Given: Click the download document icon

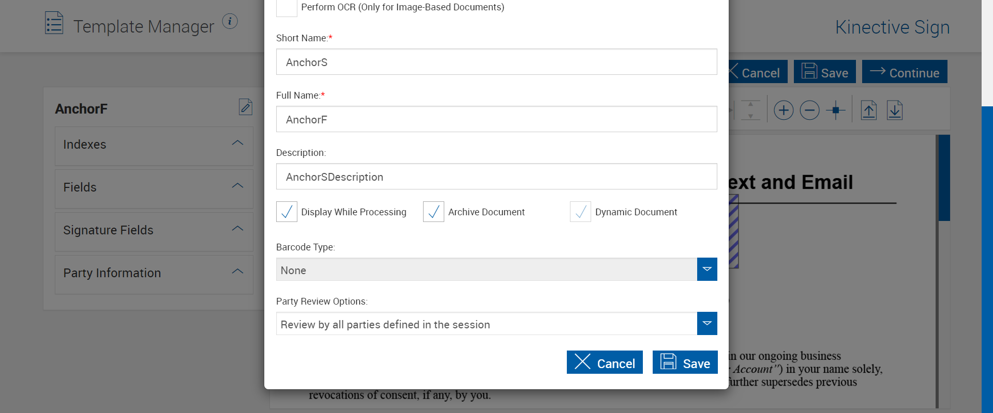Looking at the screenshot, I should coord(895,110).
